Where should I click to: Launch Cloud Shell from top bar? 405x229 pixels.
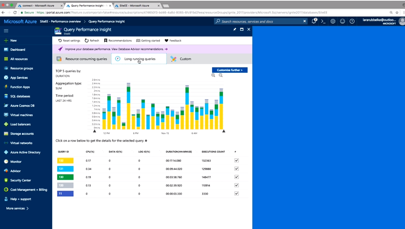click(x=323, y=21)
